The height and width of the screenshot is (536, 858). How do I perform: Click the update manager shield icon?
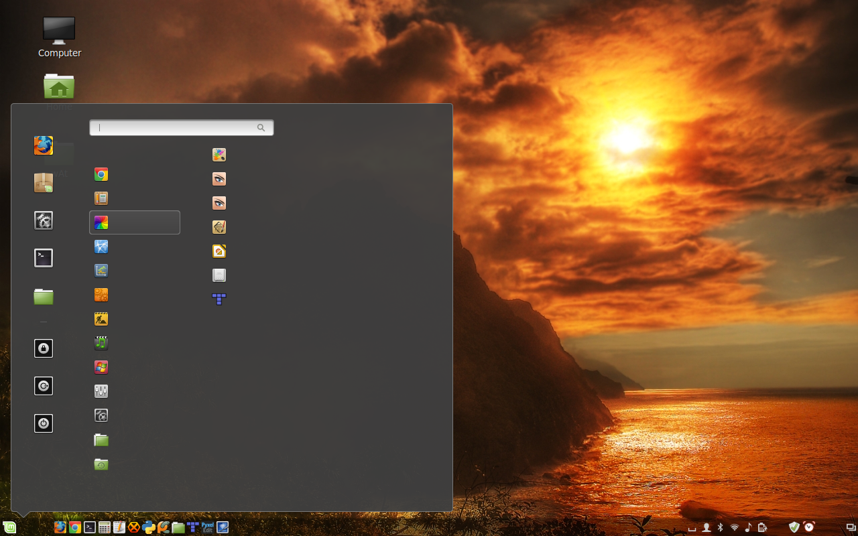click(x=794, y=527)
